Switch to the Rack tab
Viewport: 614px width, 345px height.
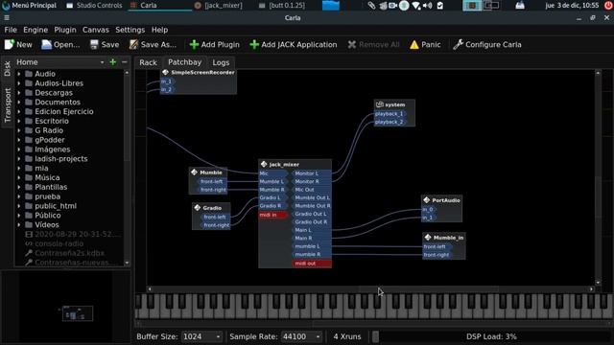[148, 62]
